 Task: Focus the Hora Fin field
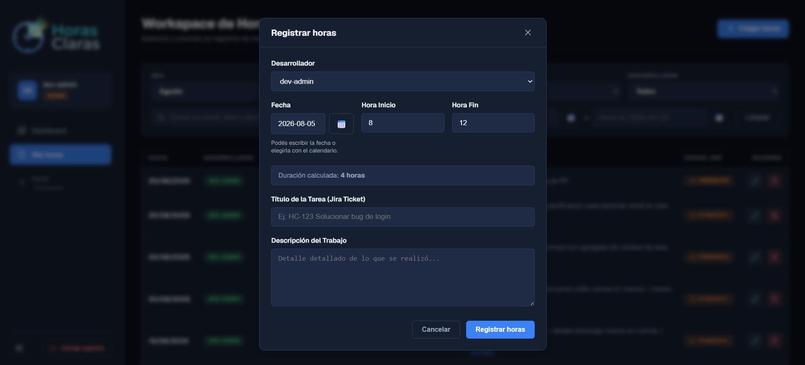(x=493, y=123)
